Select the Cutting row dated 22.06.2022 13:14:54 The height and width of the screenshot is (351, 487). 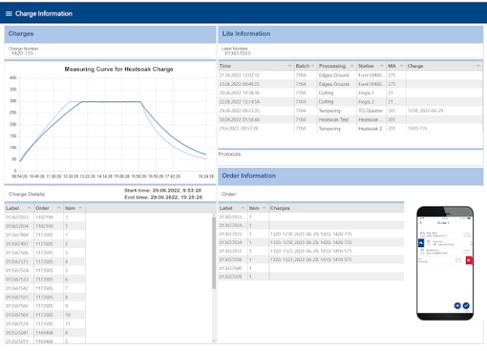351,101
